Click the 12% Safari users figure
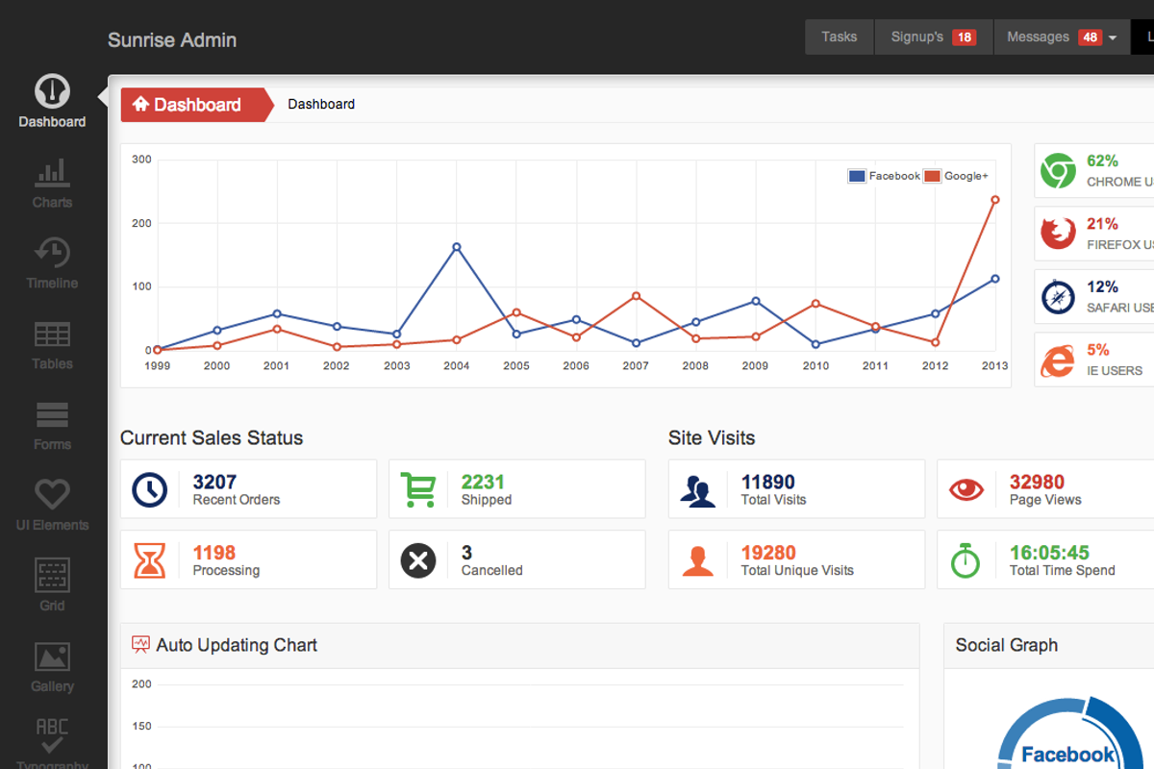Screen dimensions: 1154x769 (1102, 286)
